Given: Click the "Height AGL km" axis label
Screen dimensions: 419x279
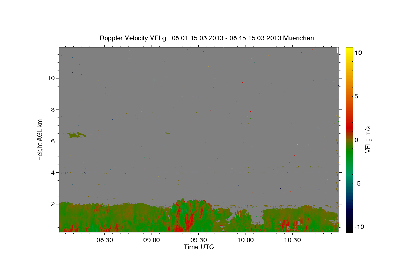Looking at the screenshot, I should [x=40, y=139].
